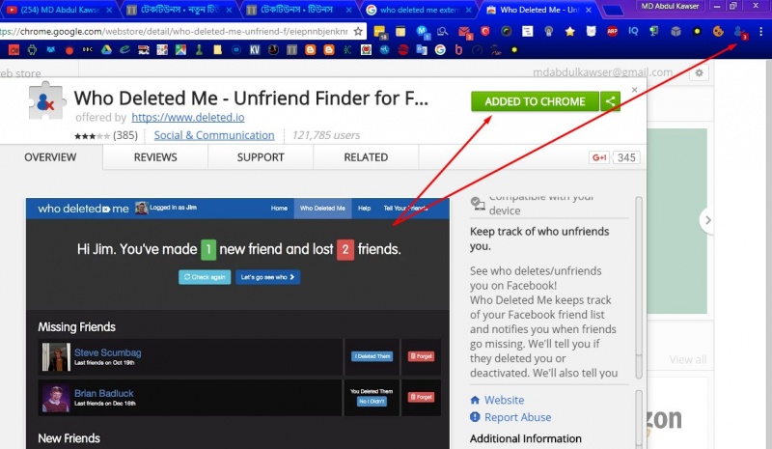Open the IQ extension icon
The width and height of the screenshot is (772, 449).
point(633,31)
